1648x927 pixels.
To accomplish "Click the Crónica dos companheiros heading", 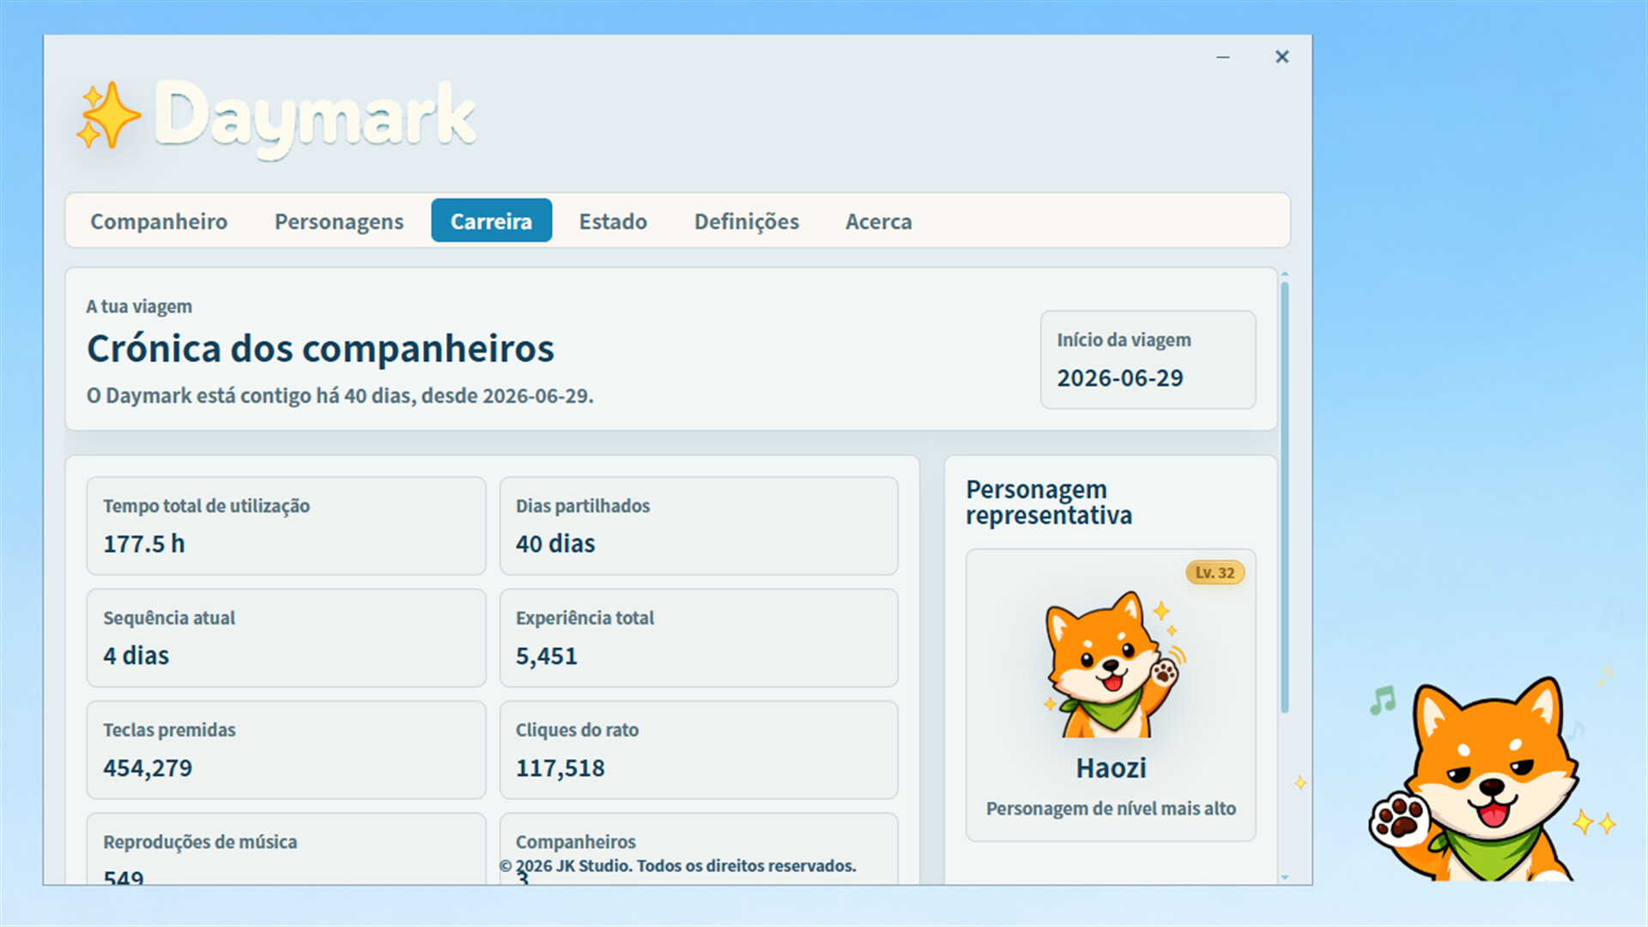I will point(320,348).
